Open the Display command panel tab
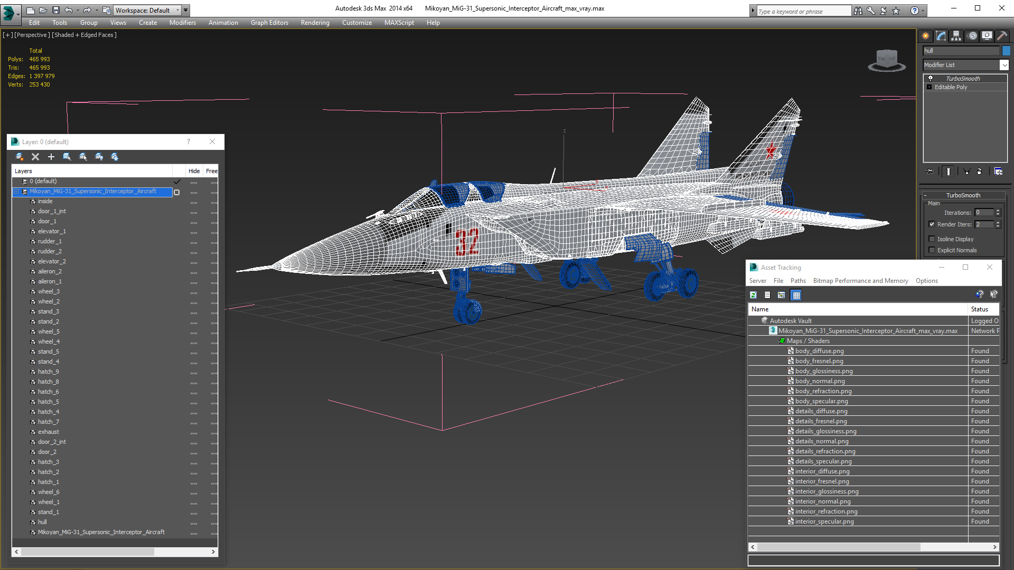1014x570 pixels. 987,36
